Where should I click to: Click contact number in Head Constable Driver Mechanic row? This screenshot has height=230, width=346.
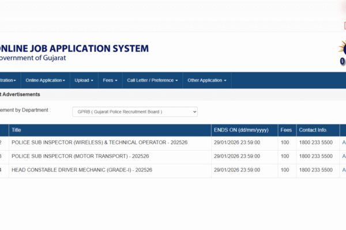[316, 170]
